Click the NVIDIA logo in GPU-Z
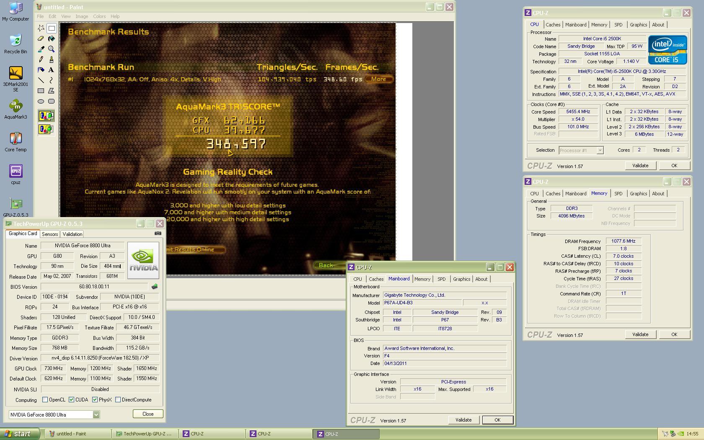This screenshot has width=704, height=440. [x=143, y=260]
